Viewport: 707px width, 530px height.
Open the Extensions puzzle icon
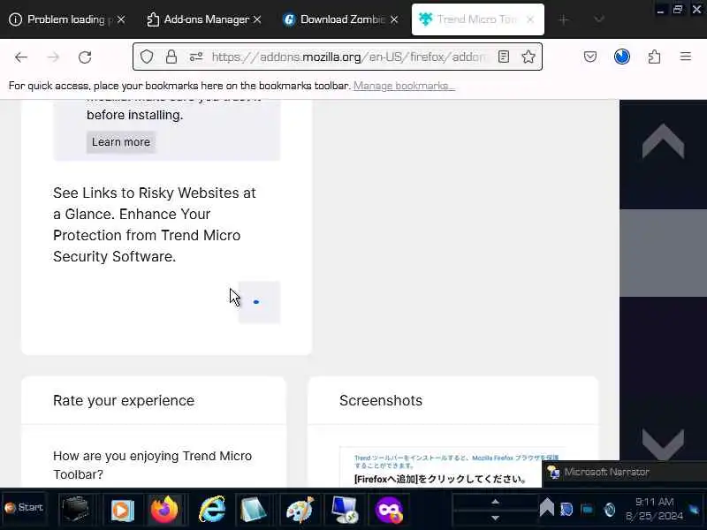tap(654, 57)
